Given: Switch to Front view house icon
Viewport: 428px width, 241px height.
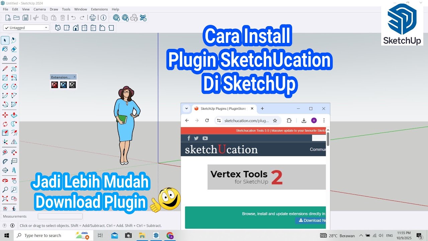Looking at the screenshot, I should [76, 28].
